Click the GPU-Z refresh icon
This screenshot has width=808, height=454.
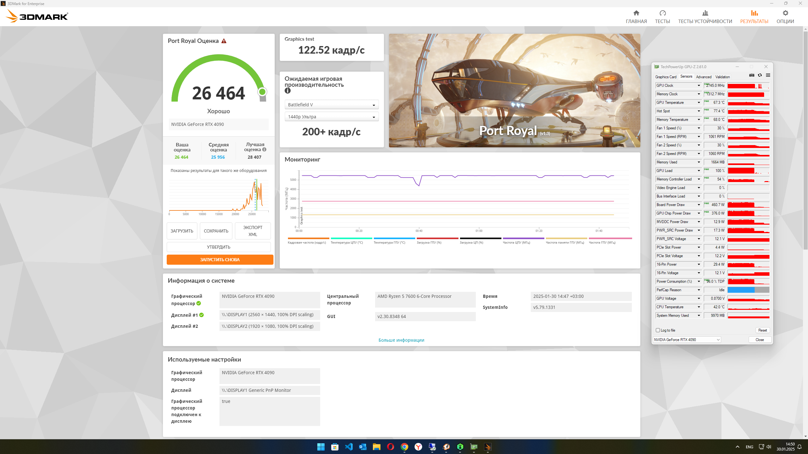[760, 75]
